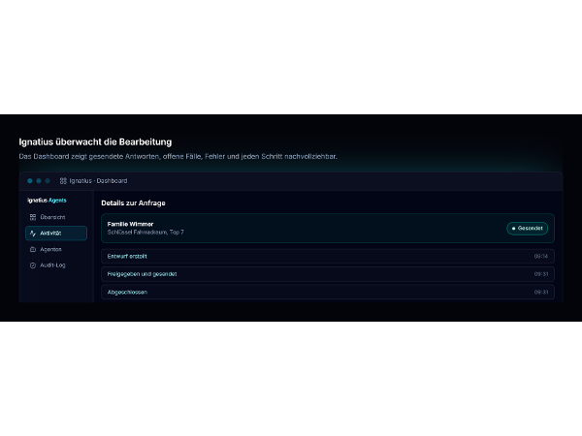
Task: Click the Schlüssel Fahrradraum, Top 7 subtitle
Action: coord(145,233)
